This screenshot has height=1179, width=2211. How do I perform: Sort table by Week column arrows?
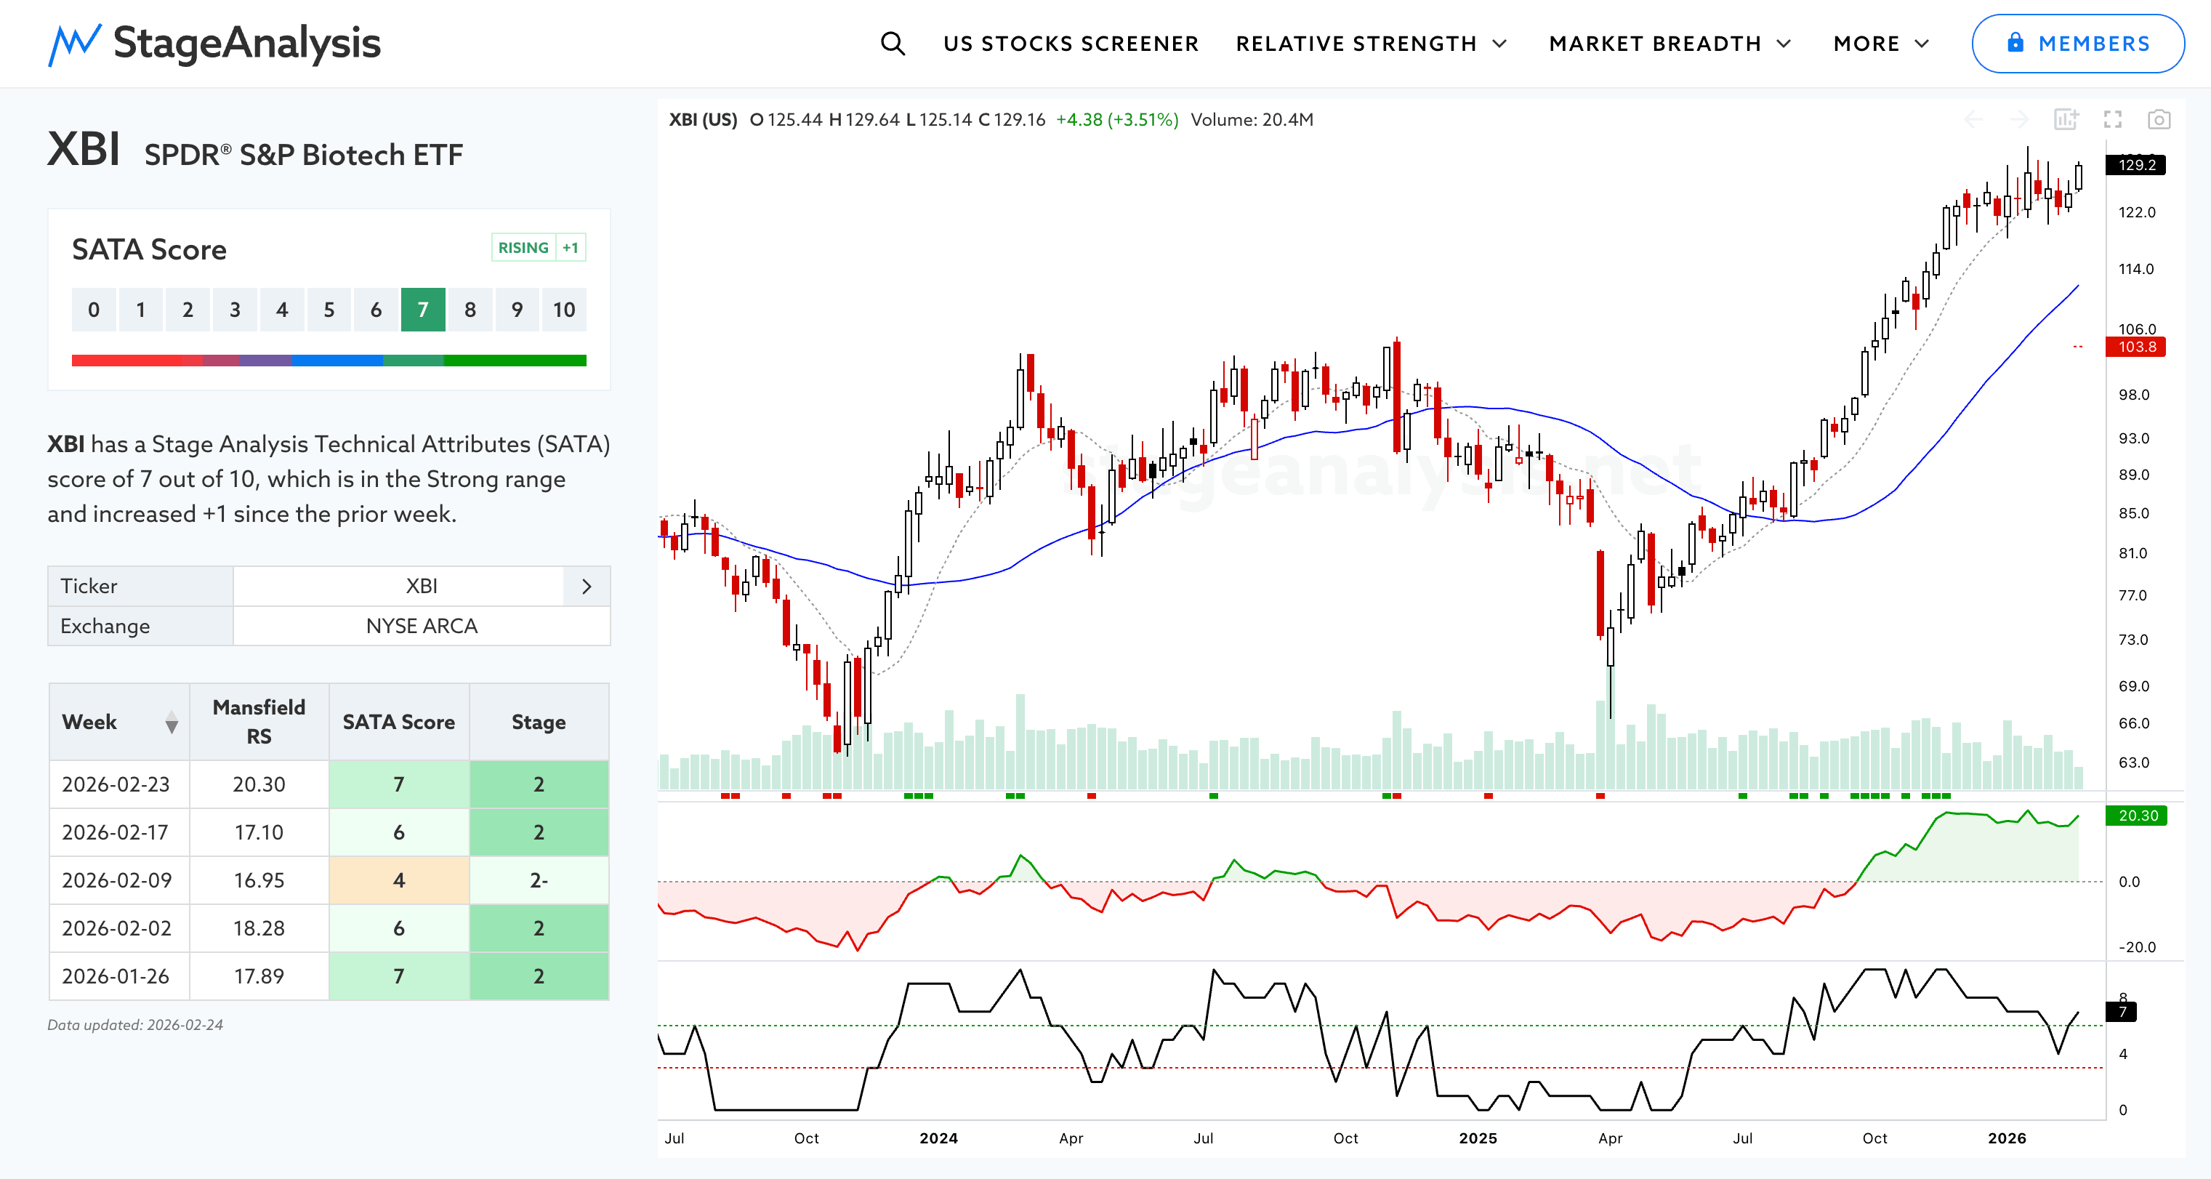[172, 722]
